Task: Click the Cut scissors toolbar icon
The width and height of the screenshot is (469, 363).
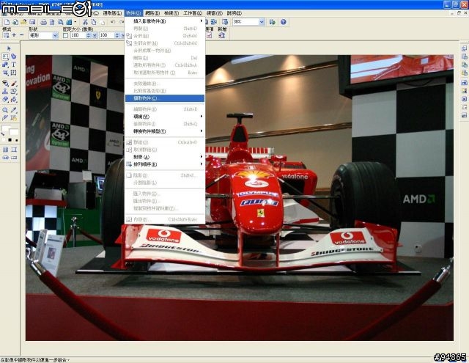Action: tap(85, 22)
